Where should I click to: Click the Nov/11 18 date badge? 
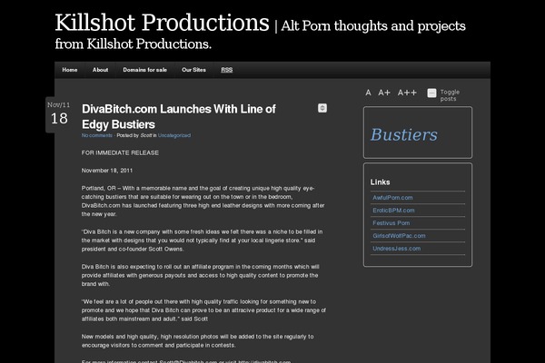tap(59, 114)
